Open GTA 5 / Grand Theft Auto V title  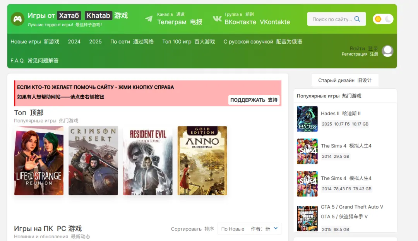(x=352, y=207)
